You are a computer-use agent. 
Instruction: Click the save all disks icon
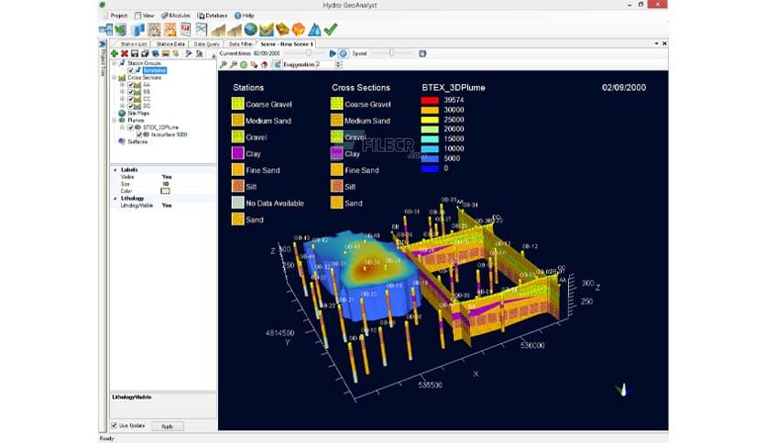point(145,53)
